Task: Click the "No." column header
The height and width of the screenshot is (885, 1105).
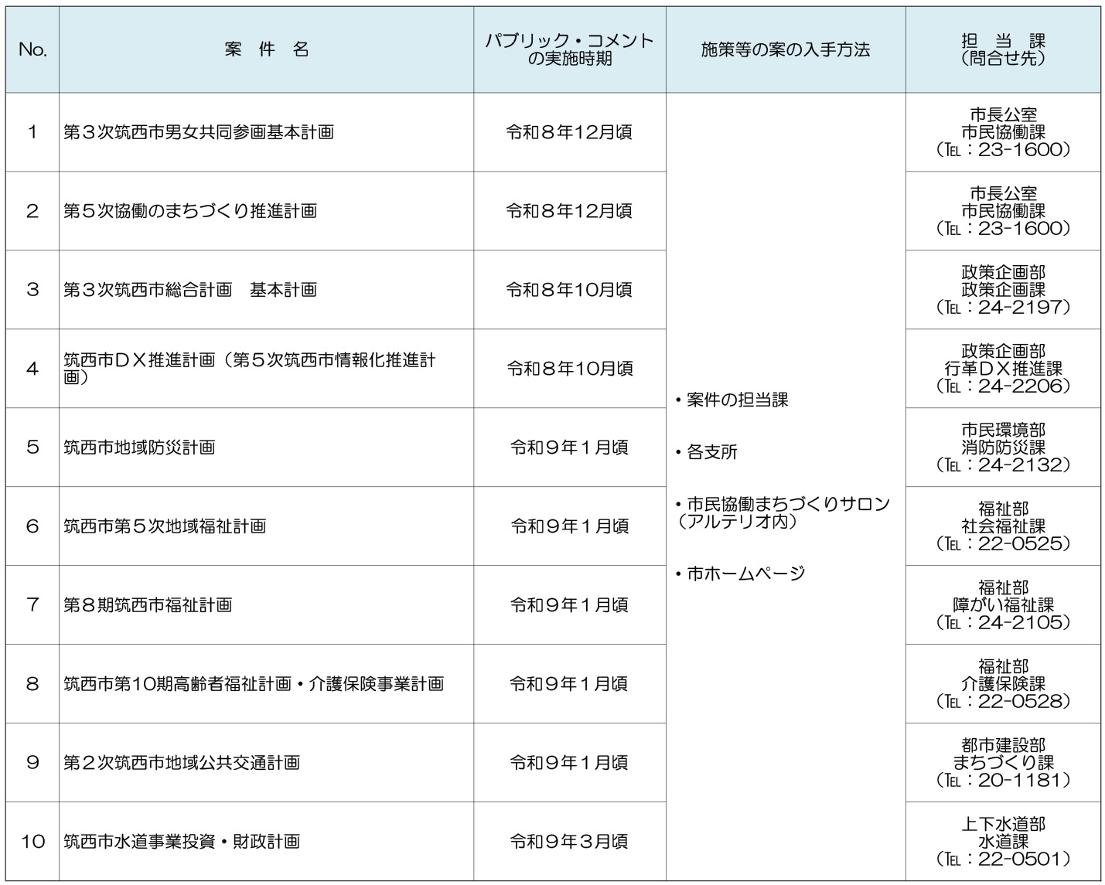Action: click(x=32, y=49)
